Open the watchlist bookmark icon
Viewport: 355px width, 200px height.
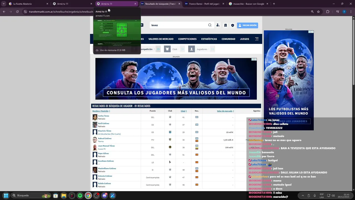(225, 25)
